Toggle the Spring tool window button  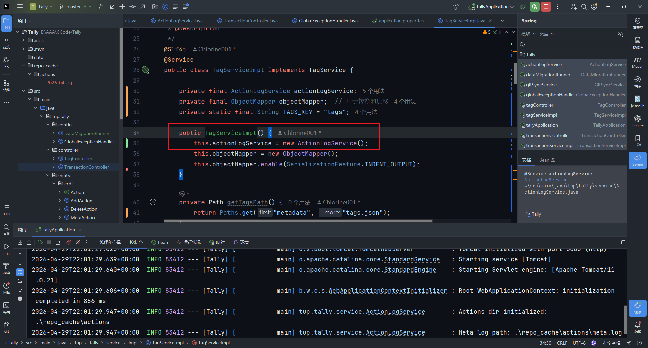[638, 160]
